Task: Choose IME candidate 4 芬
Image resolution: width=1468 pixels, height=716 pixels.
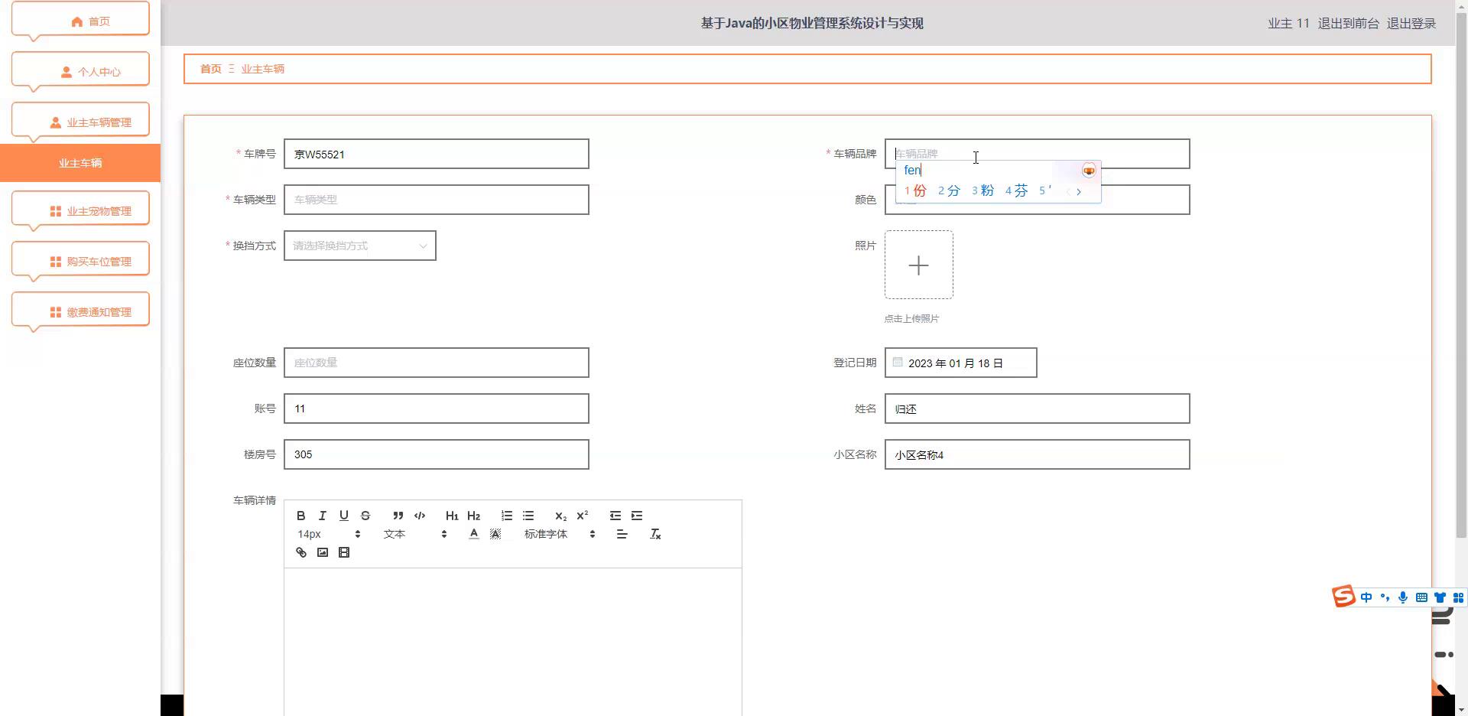Action: (1016, 190)
